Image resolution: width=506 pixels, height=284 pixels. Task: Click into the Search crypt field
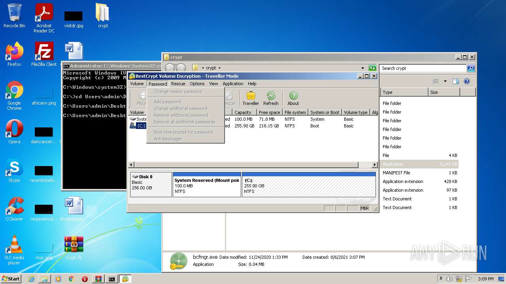(x=423, y=68)
